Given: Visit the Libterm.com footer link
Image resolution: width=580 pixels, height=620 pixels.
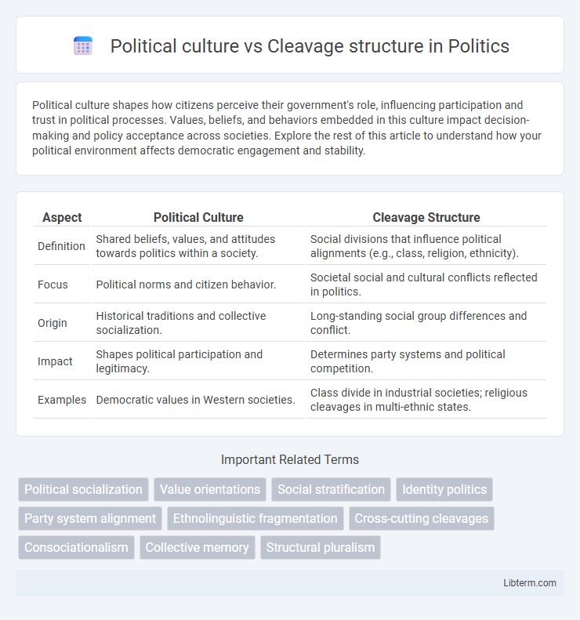Looking at the screenshot, I should (x=530, y=583).
